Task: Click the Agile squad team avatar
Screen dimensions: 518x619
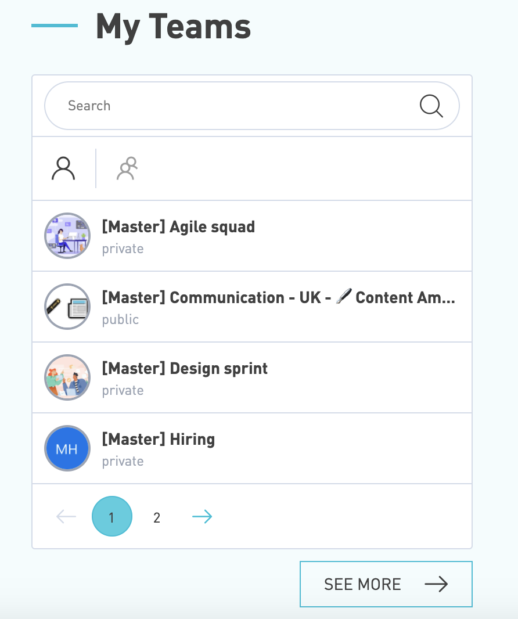Action: click(67, 236)
